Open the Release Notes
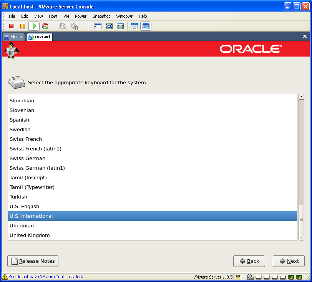This screenshot has width=312, height=282. [33, 261]
